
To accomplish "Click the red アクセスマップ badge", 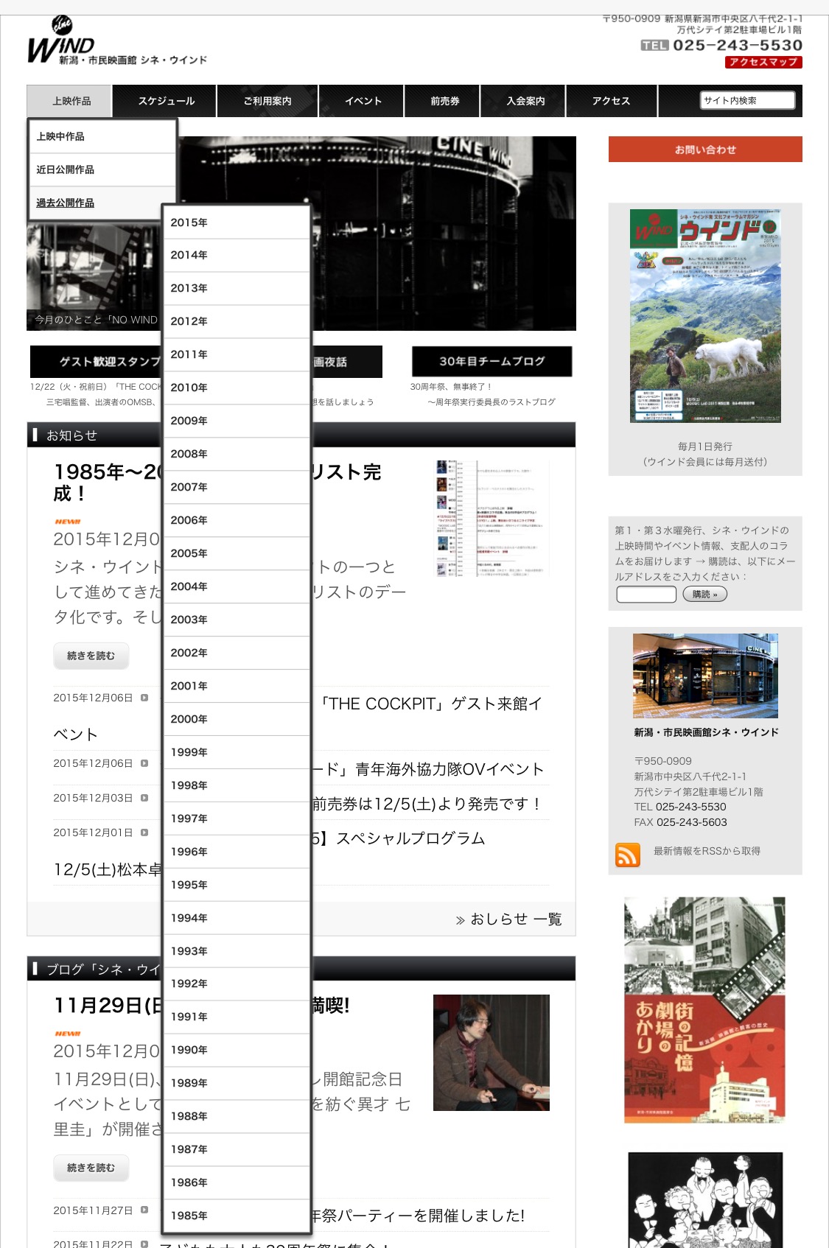I will tap(763, 63).
